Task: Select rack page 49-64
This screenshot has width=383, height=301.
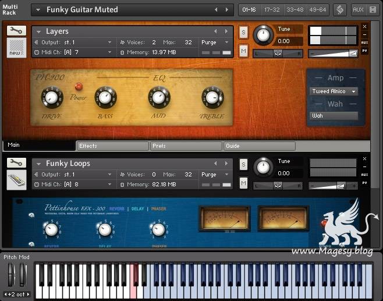Action: pyautogui.click(x=318, y=10)
